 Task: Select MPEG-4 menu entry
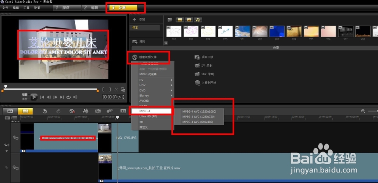152,111
